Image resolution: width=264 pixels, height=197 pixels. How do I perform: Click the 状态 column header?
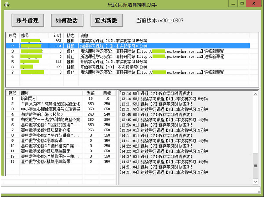pyautogui.click(x=70, y=35)
